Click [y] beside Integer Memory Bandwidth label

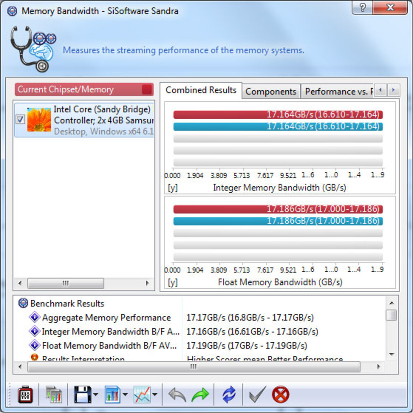pyautogui.click(x=173, y=188)
